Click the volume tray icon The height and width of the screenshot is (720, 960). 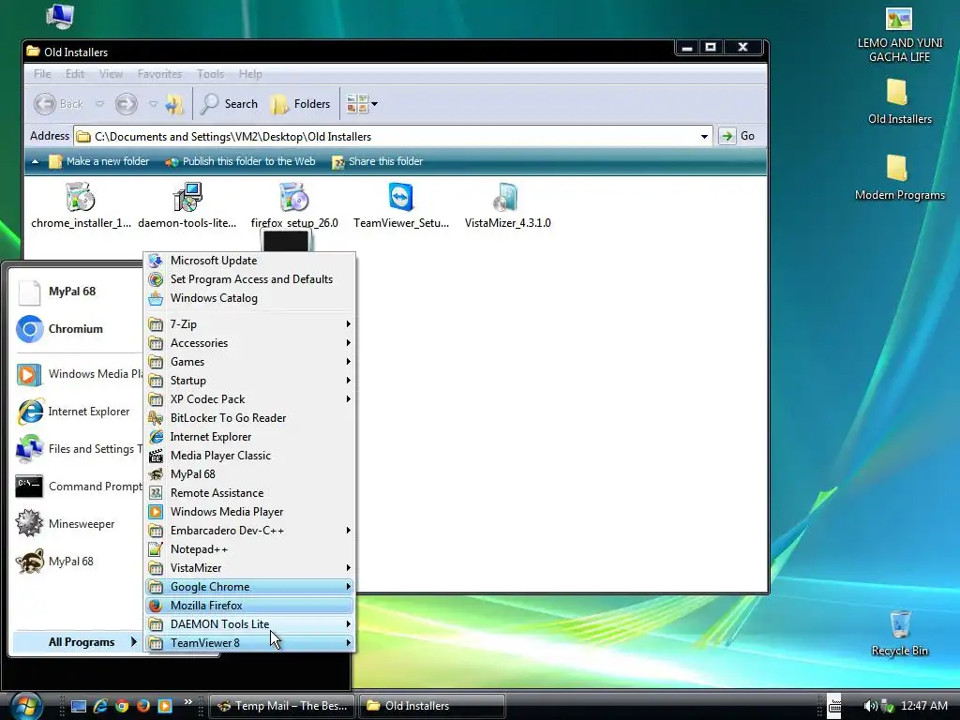(x=869, y=706)
